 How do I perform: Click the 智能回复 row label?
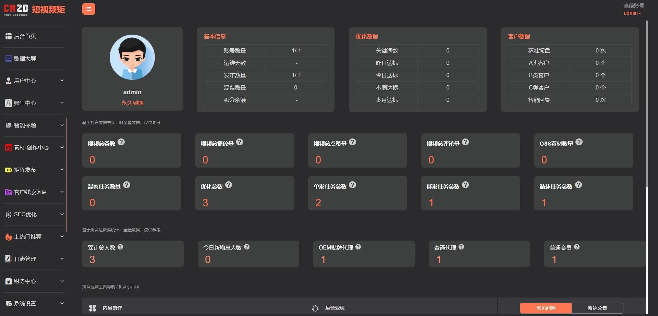pos(539,100)
